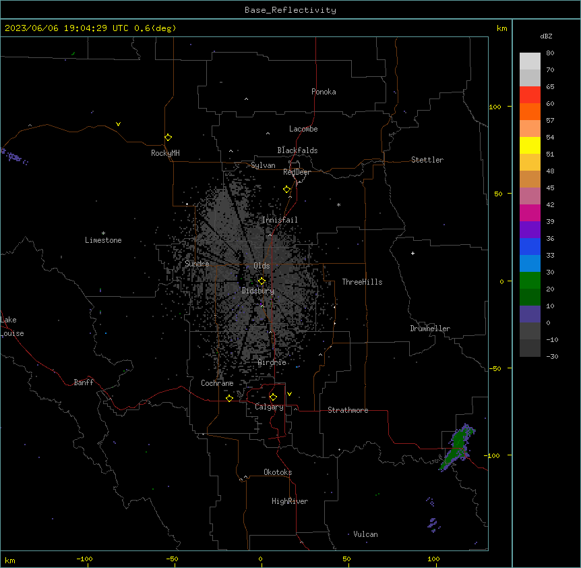Image resolution: width=581 pixels, height=568 pixels.
Task: Click the green storm cell east of Strathmore
Action: coord(457,447)
